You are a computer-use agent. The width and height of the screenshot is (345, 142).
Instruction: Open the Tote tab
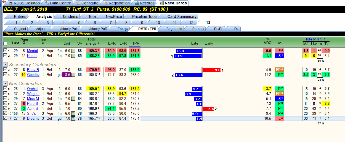coord(92,17)
